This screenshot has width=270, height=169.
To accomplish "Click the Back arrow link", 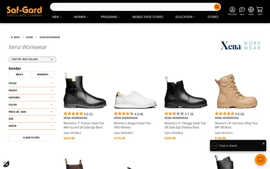I will [15, 37].
